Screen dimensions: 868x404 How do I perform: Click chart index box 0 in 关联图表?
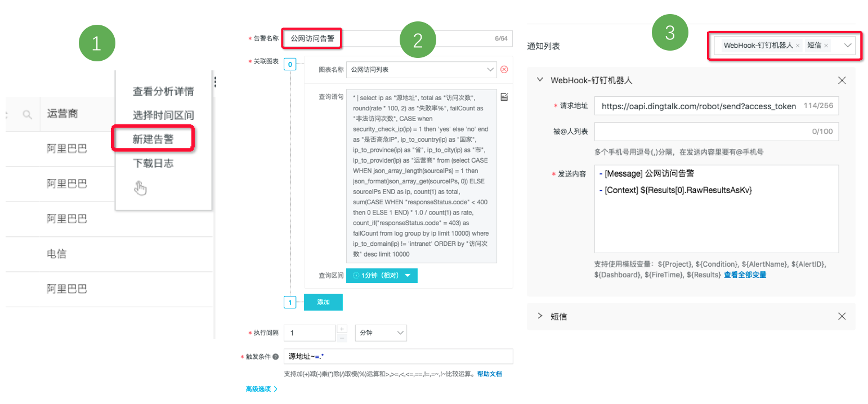[x=290, y=65]
